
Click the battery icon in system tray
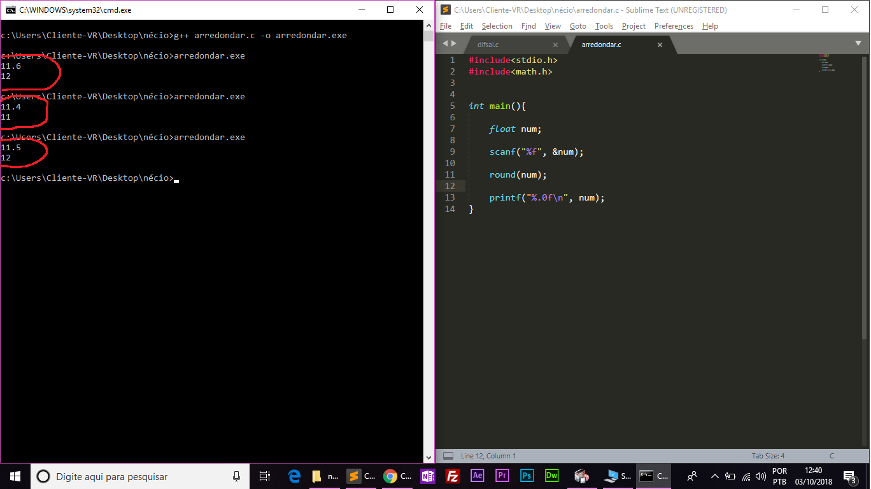point(730,476)
